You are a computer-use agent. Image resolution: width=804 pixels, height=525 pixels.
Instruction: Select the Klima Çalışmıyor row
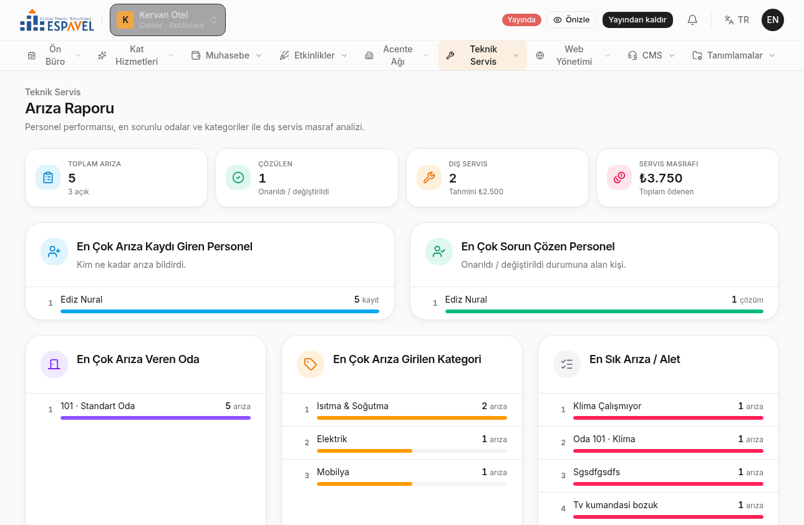[658, 410]
